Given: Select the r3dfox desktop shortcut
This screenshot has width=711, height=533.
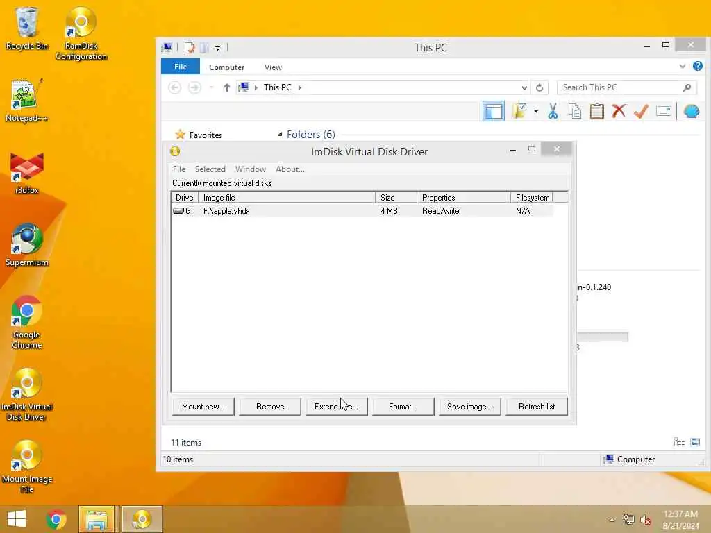Looking at the screenshot, I should (27, 174).
